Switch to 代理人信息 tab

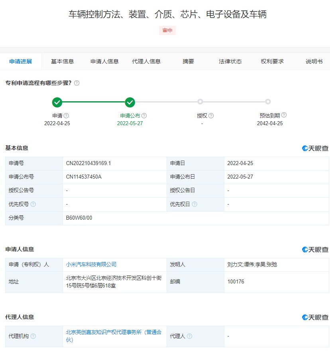coord(146,61)
